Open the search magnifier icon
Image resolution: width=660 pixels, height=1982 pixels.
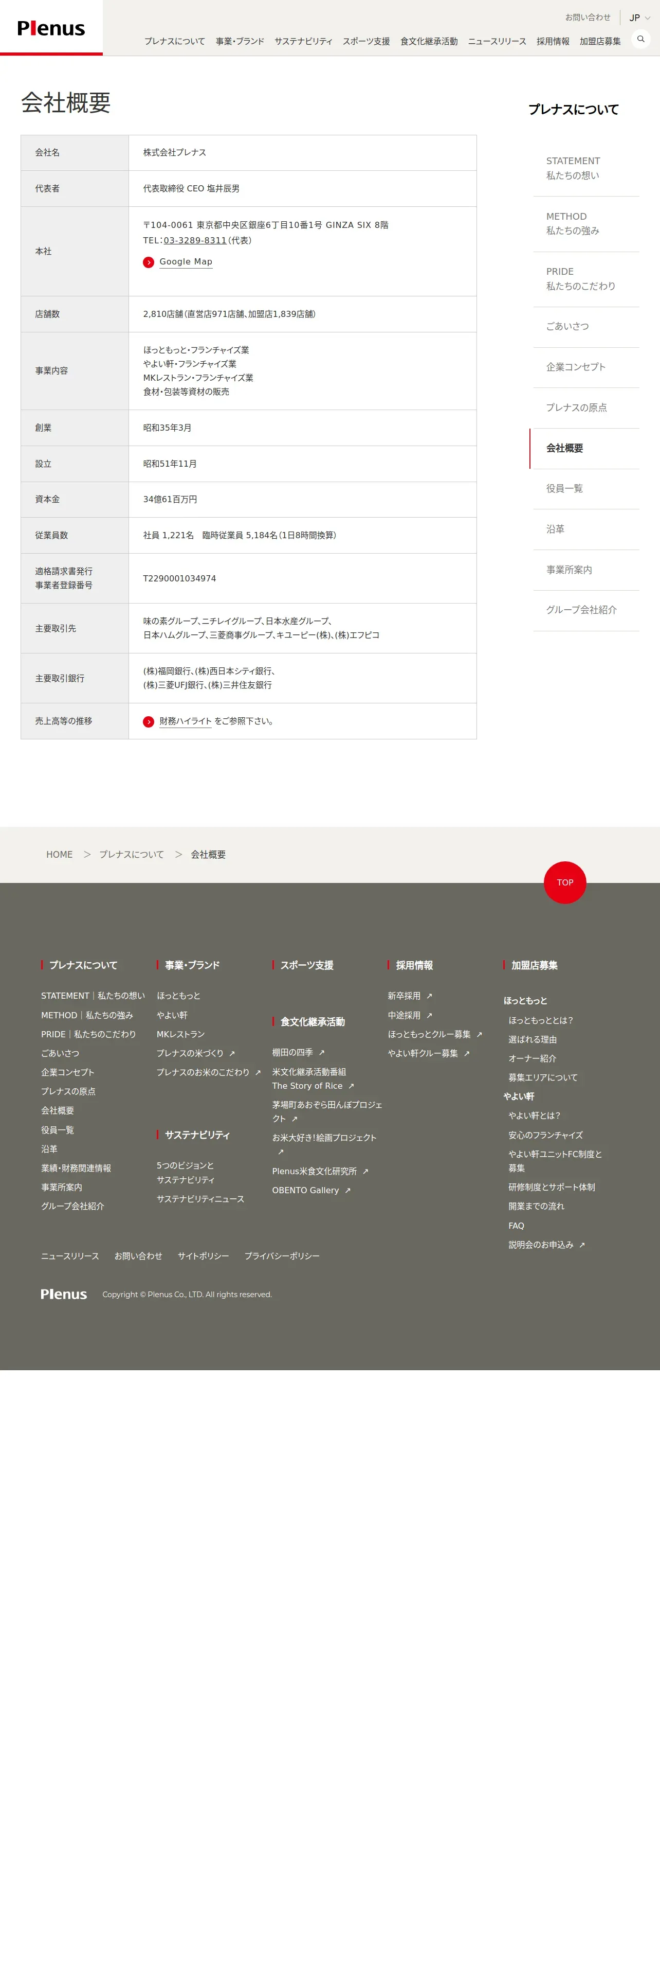coord(641,39)
